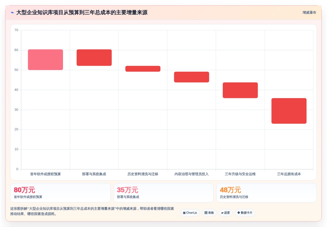Click axis label 历史资料清洗与迁移 under chart

(x=143, y=174)
